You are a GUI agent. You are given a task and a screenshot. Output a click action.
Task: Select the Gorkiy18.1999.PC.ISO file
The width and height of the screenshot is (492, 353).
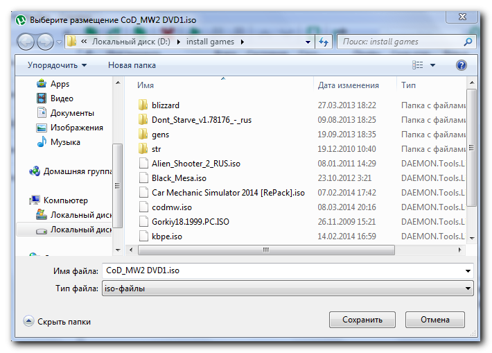click(x=190, y=222)
